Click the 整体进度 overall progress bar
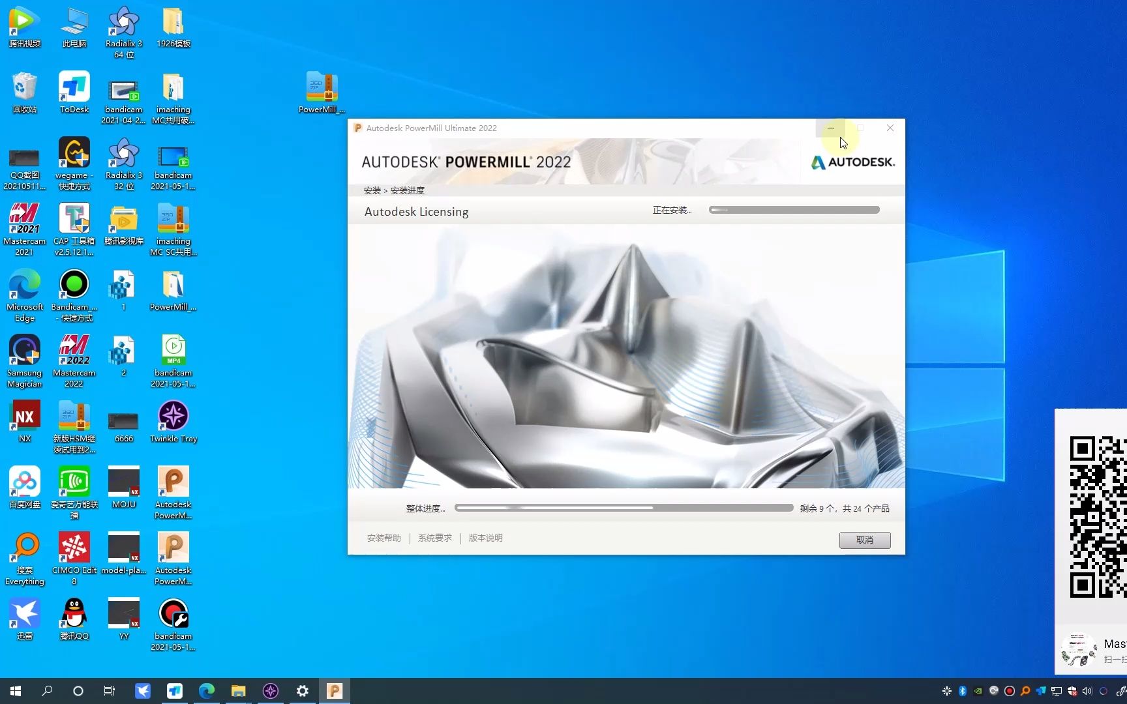The width and height of the screenshot is (1127, 704). pyautogui.click(x=624, y=508)
